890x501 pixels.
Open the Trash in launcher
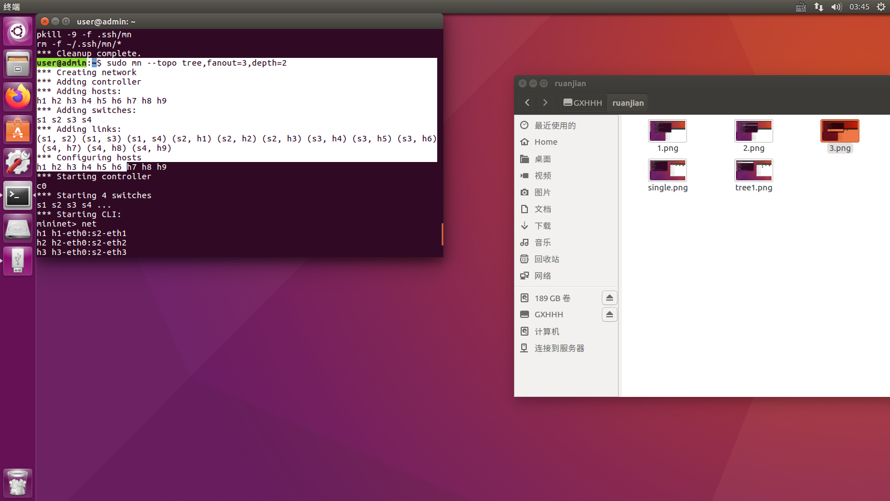click(x=18, y=483)
